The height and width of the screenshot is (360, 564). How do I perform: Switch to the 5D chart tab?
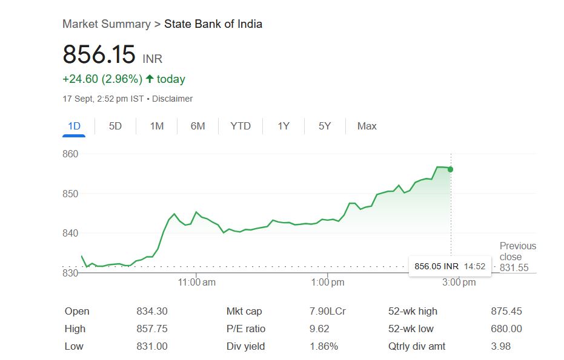[115, 126]
